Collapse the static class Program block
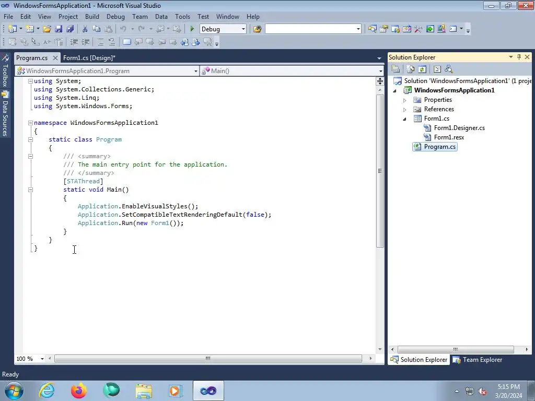 (x=30, y=139)
